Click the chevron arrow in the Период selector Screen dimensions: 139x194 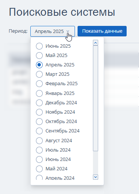pos(68,31)
